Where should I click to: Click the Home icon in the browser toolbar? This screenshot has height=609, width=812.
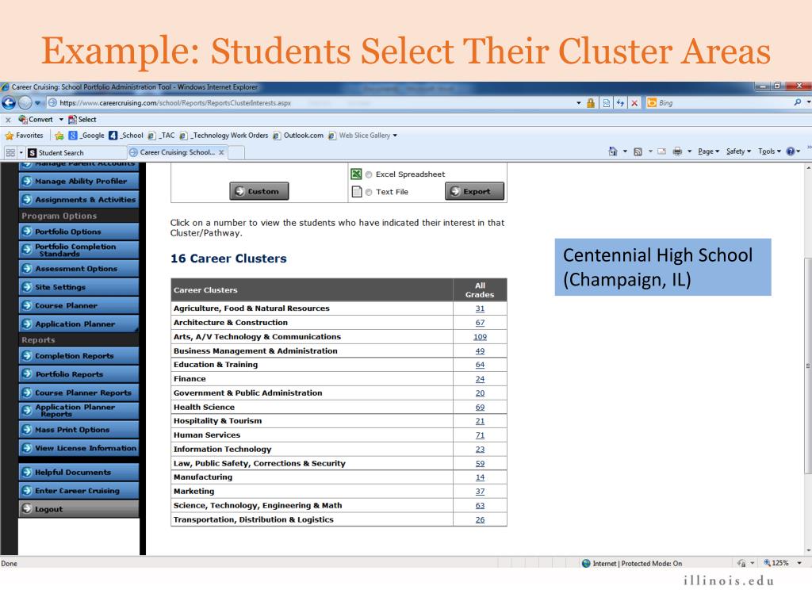[613, 151]
